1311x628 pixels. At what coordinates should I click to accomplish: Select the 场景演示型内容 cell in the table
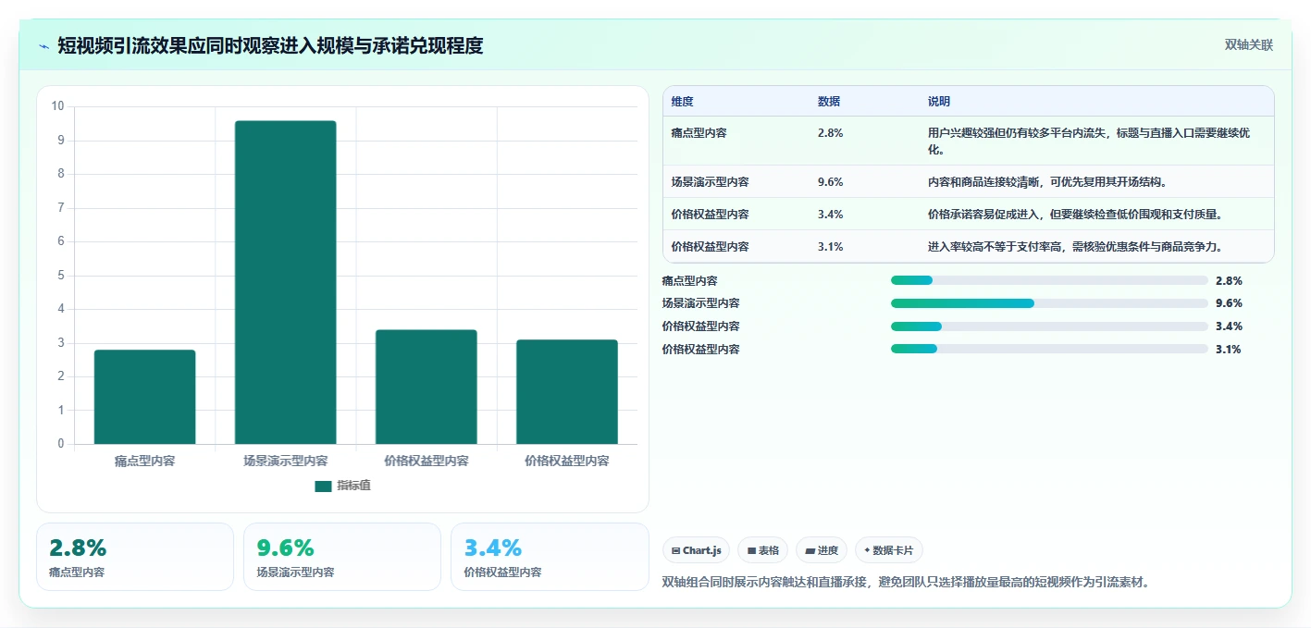[x=711, y=182]
